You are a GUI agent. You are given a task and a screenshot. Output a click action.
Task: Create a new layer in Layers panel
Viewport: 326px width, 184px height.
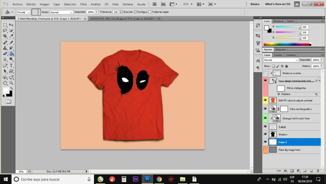pyautogui.click(x=311, y=171)
